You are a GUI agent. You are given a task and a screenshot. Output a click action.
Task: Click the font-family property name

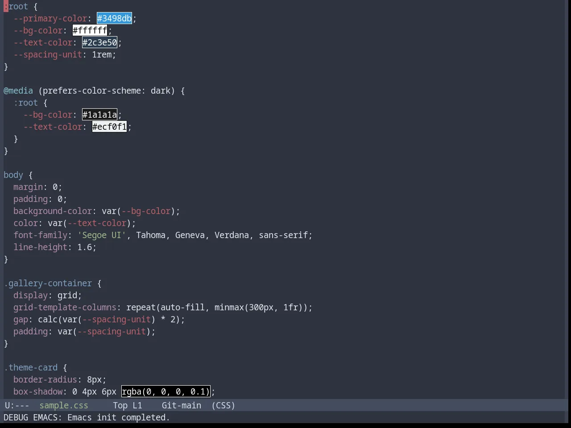click(40, 235)
